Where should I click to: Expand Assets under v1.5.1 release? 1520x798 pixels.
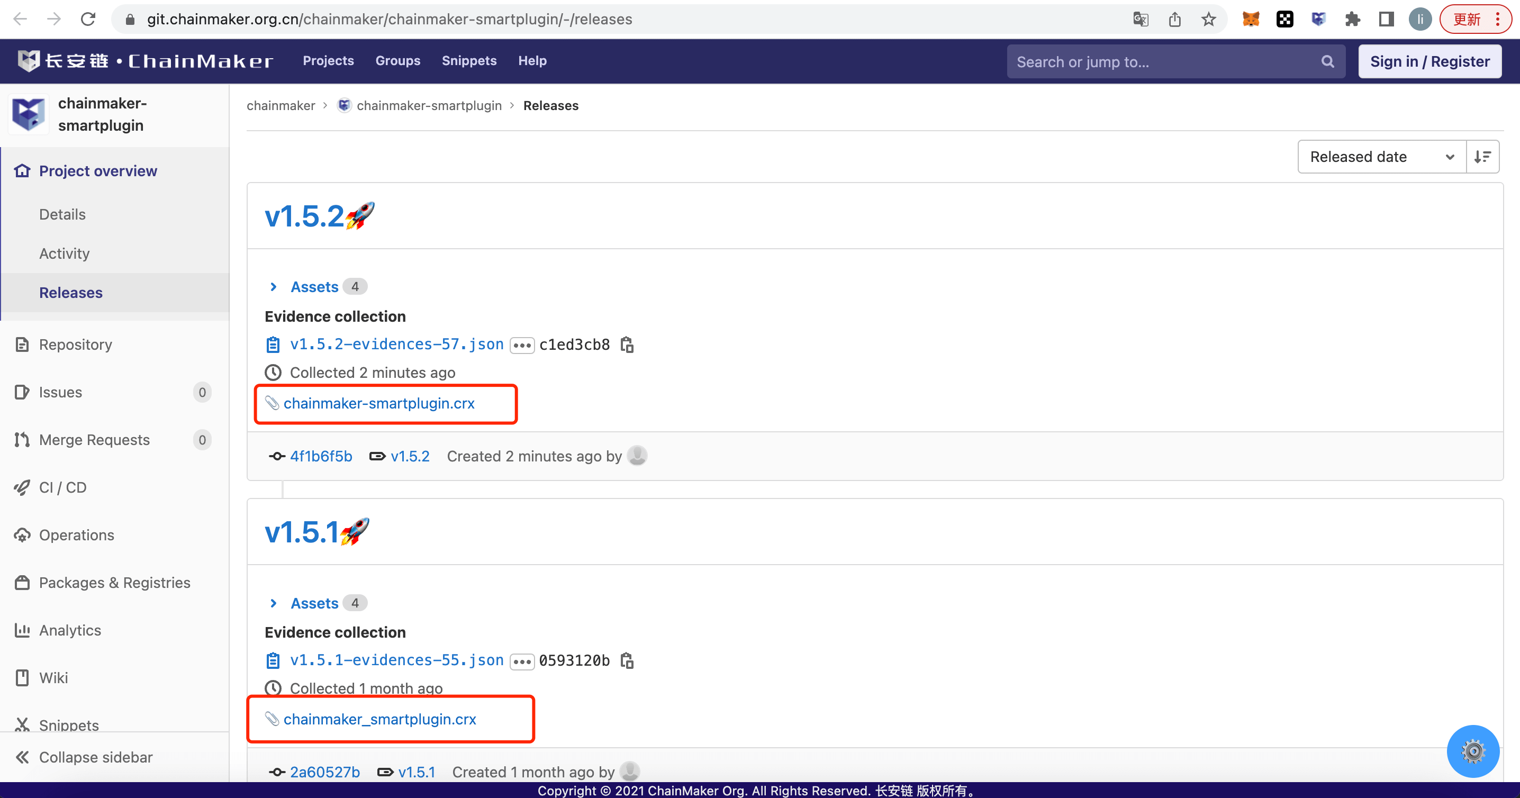[x=314, y=603]
